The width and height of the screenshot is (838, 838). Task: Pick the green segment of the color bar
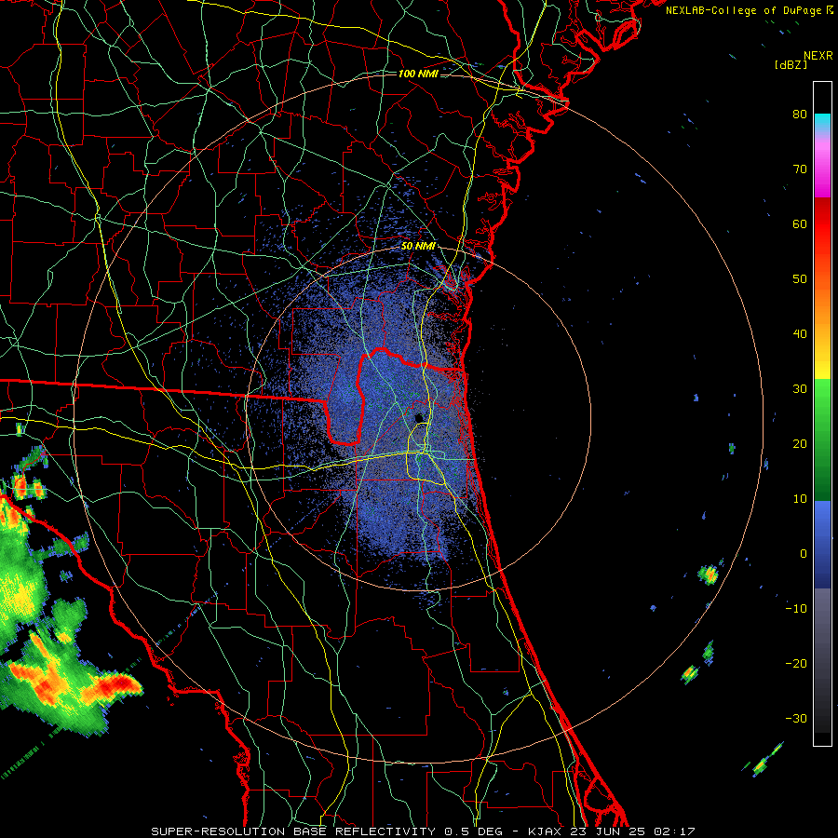pos(822,439)
